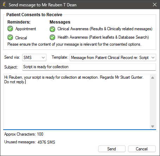
Task: Click the 'Reminders:' label
Action: 19,22
